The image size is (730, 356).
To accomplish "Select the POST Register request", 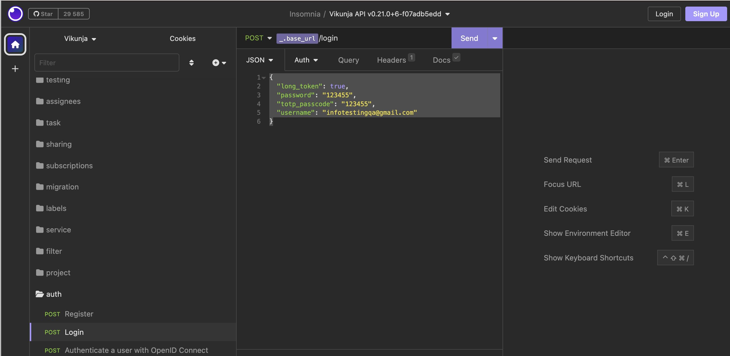I will pyautogui.click(x=79, y=314).
